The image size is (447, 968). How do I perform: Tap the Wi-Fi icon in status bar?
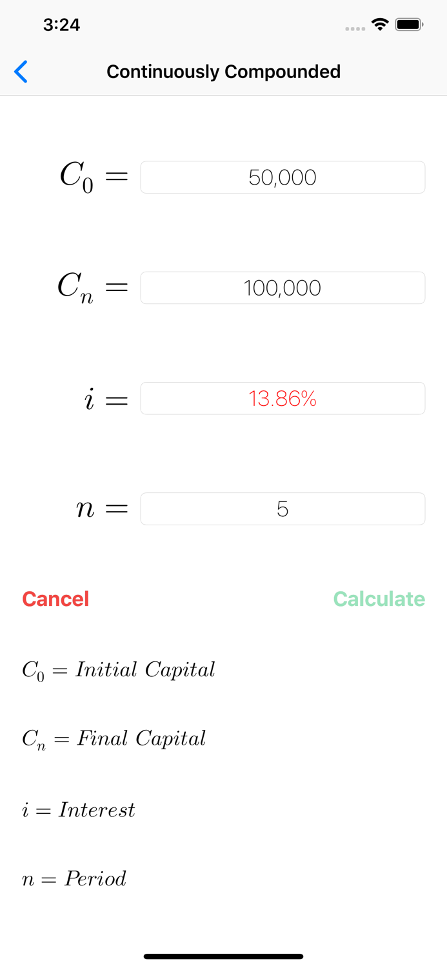tap(379, 24)
